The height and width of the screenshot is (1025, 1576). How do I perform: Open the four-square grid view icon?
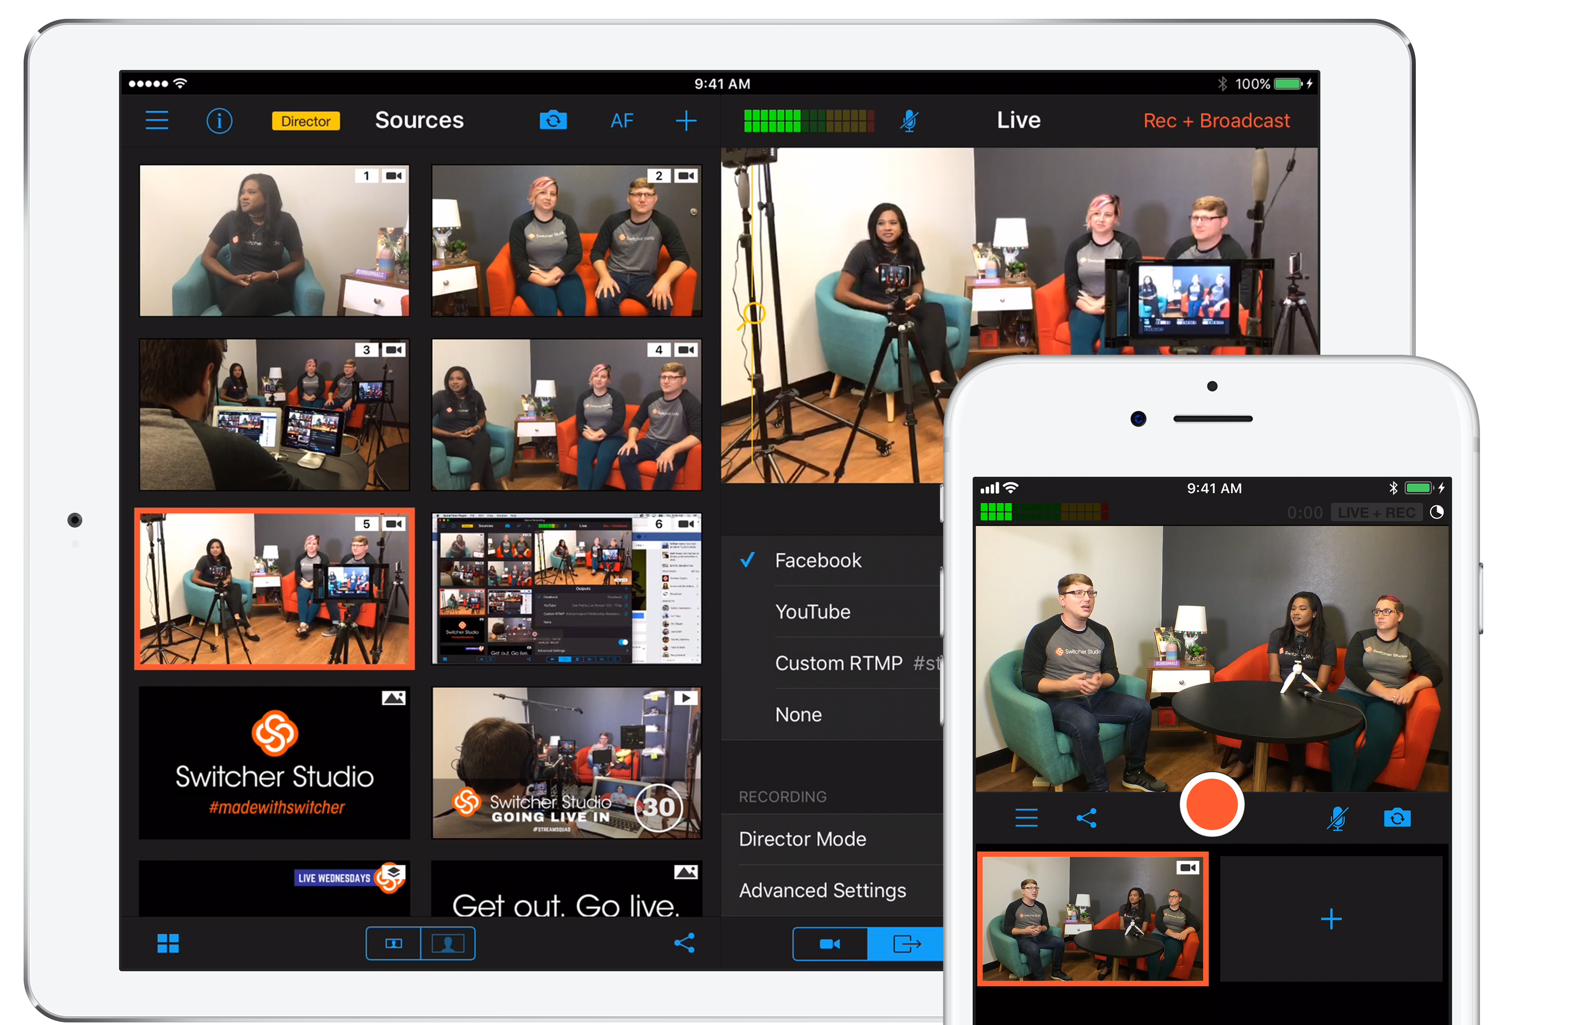[168, 944]
